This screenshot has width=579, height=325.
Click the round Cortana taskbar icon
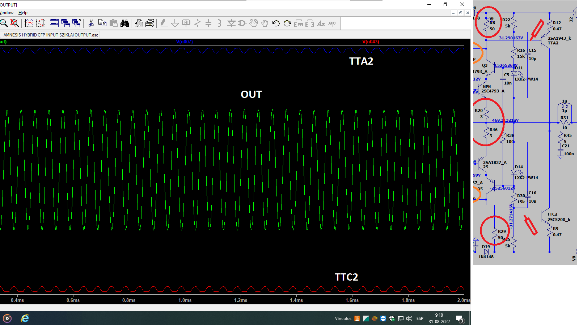[x=7, y=318]
